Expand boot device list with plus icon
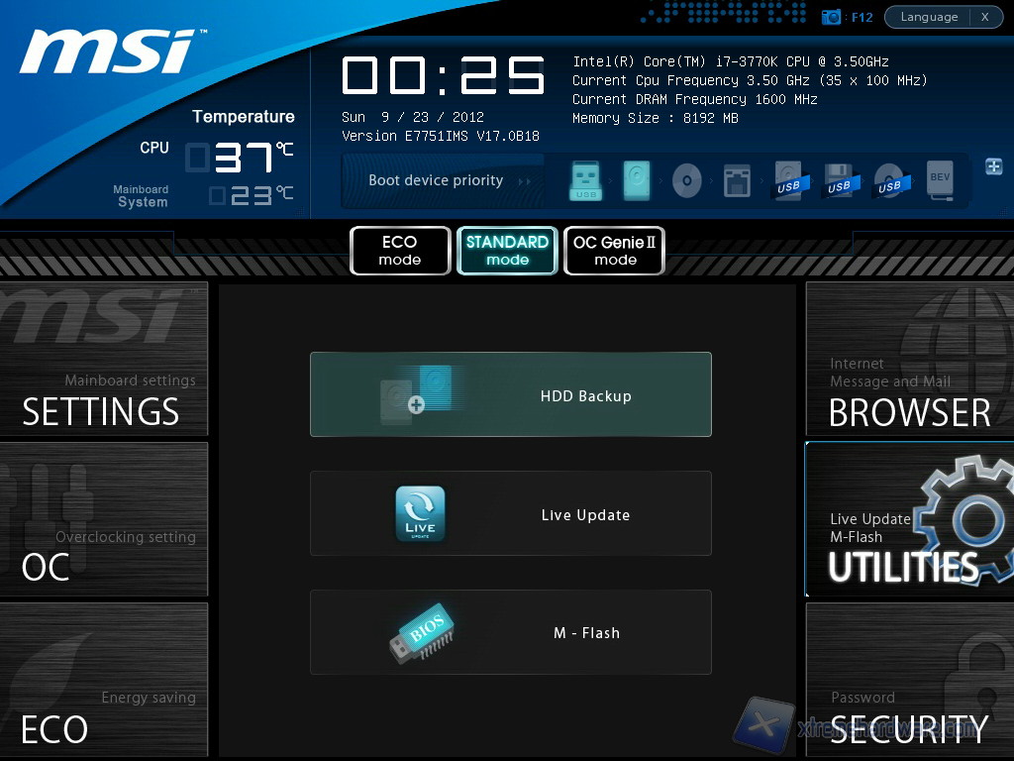The height and width of the screenshot is (761, 1014). (993, 166)
